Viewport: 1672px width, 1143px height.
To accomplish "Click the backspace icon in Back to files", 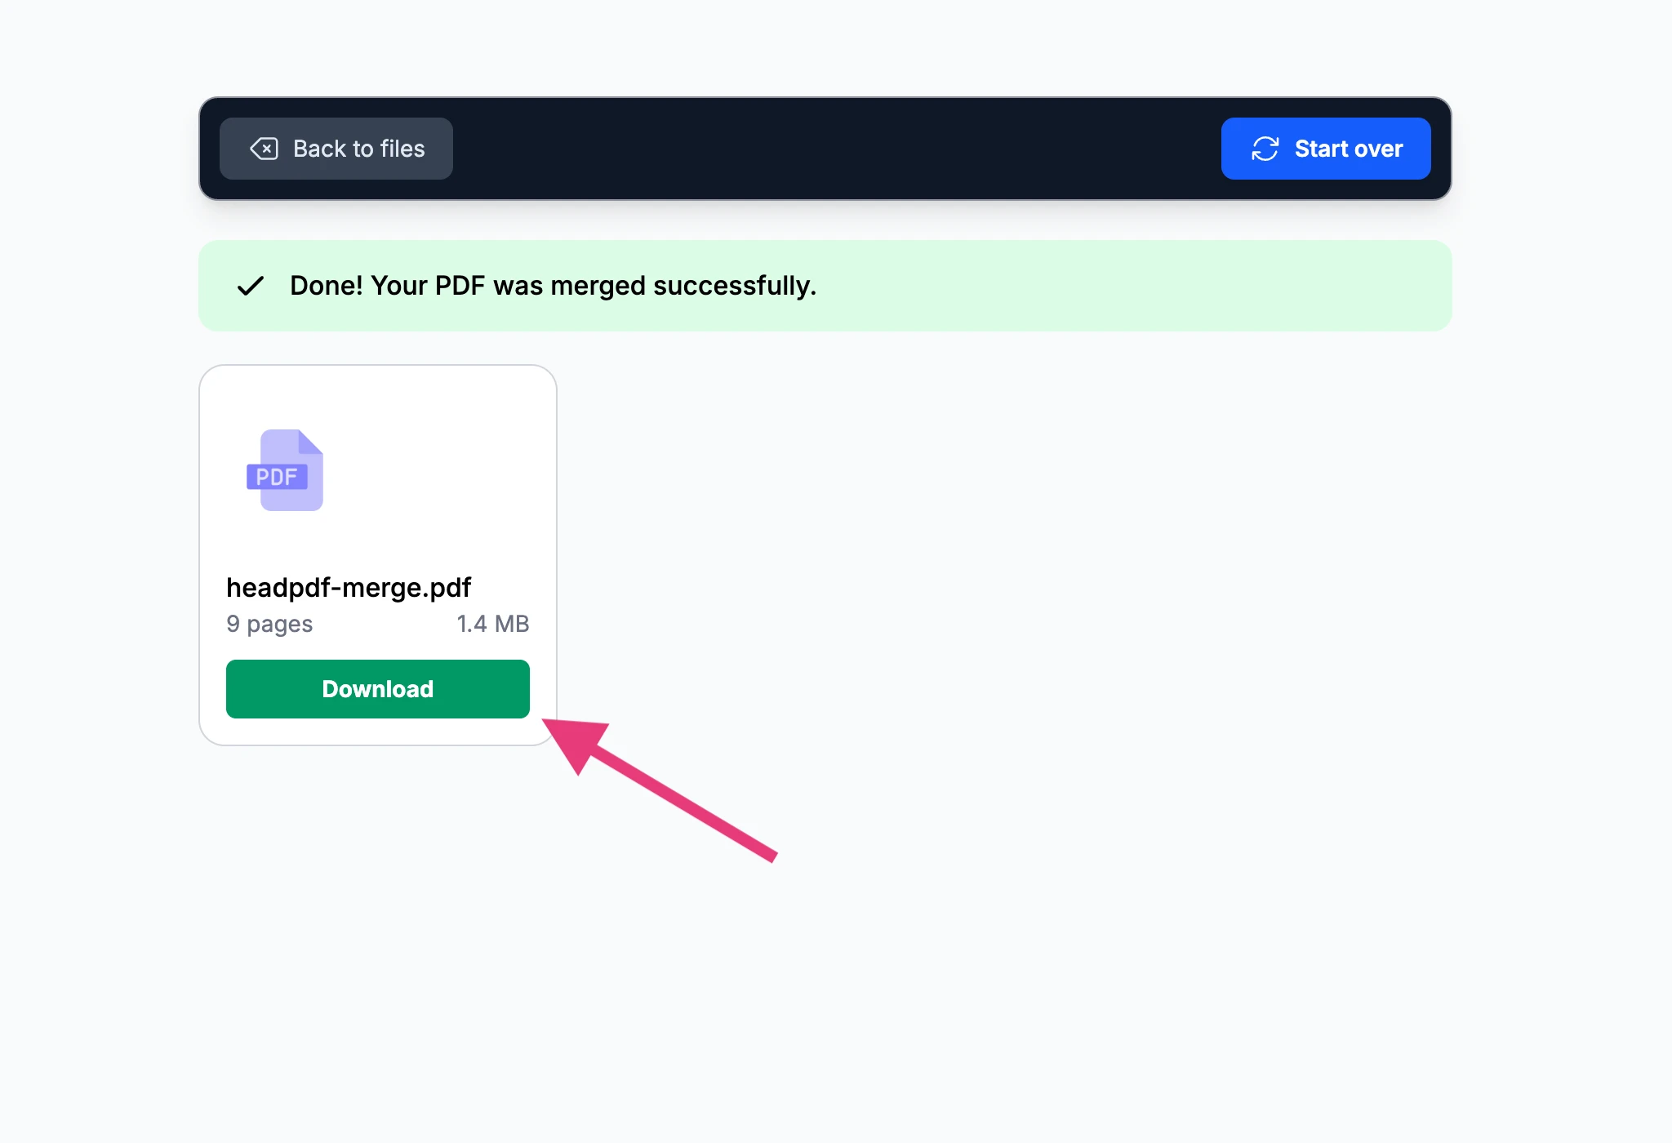I will click(264, 149).
